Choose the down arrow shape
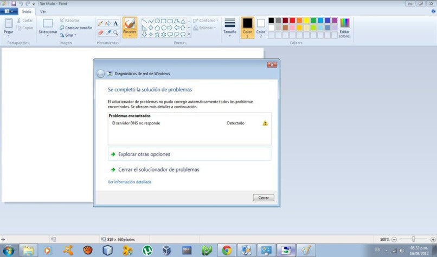 coord(144,34)
